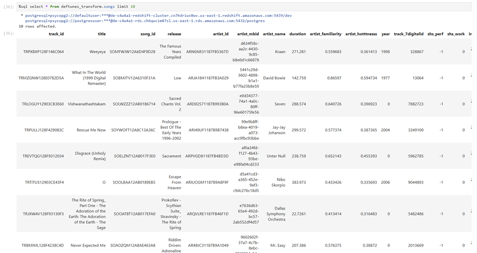Screen dimensions: 477x253
Task: Click the release 'Sacrament'
Action: point(172,156)
